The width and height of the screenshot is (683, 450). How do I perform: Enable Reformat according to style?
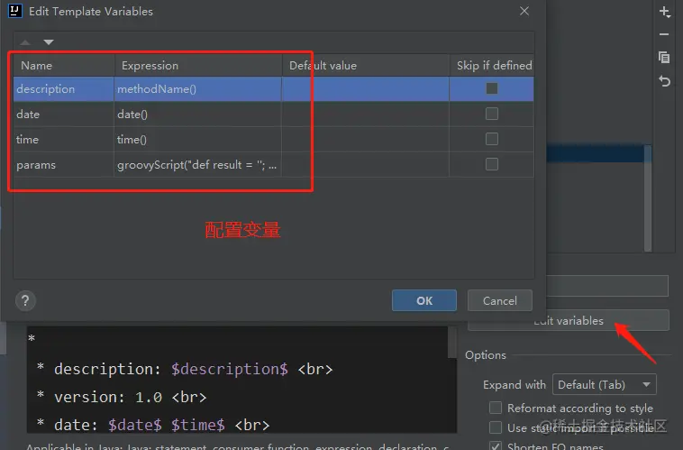click(496, 408)
